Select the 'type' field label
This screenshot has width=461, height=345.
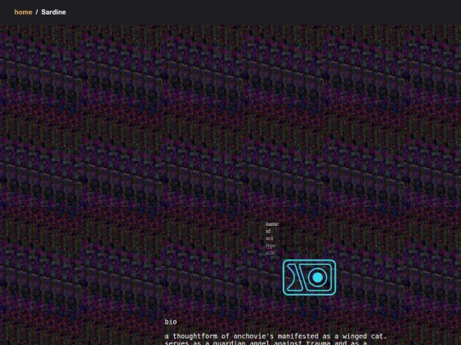tap(271, 245)
